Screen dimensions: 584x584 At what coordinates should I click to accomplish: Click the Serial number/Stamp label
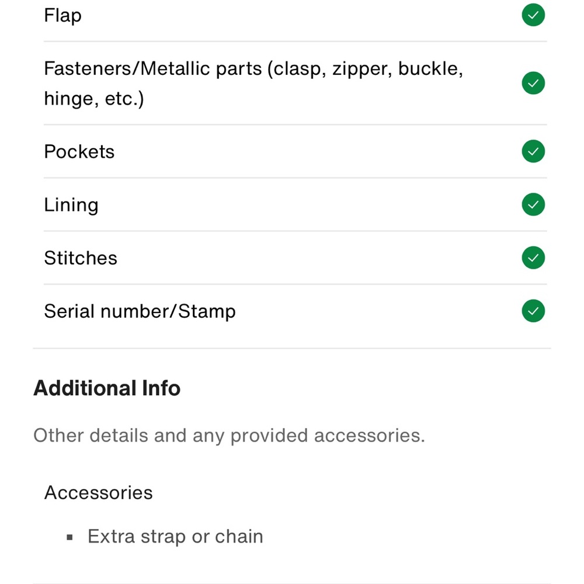pyautogui.click(x=140, y=311)
